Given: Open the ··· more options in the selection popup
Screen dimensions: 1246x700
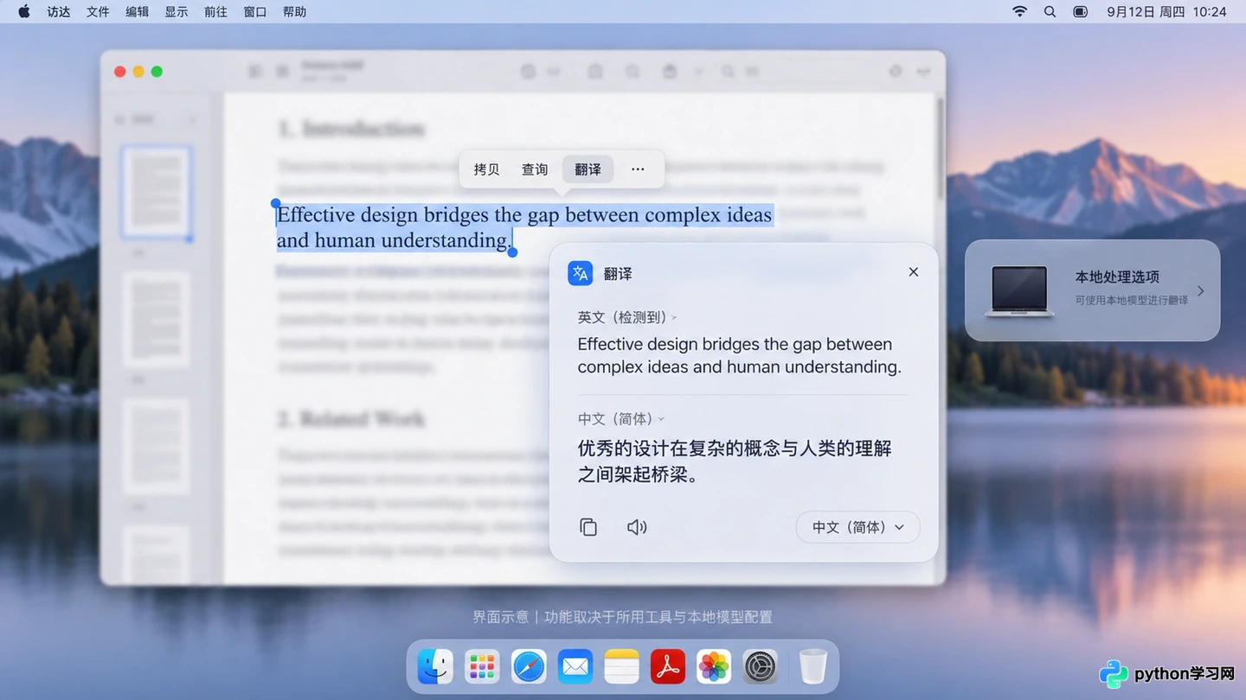Looking at the screenshot, I should point(638,169).
